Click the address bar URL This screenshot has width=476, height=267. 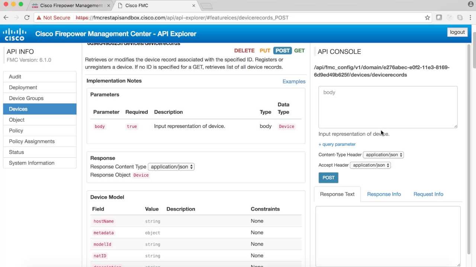182,17
